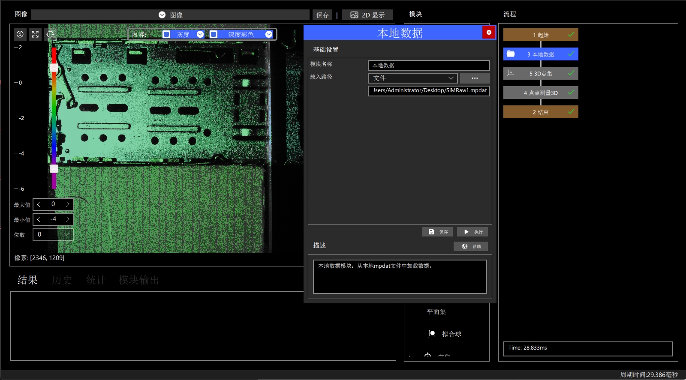Click the 描述 description text box
Image resolution: width=686 pixels, height=380 pixels.
click(x=400, y=277)
